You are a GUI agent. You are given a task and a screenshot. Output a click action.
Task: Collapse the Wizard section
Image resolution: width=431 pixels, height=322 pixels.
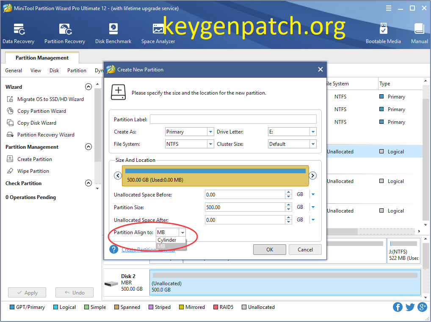pos(88,87)
